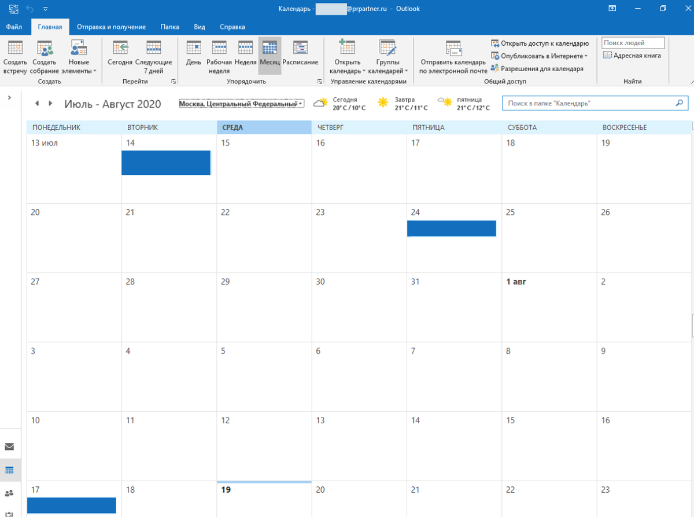Screen dimensions: 694x517
Task: Click tomorrow's weather icon Завтра
Action: [x=383, y=103]
